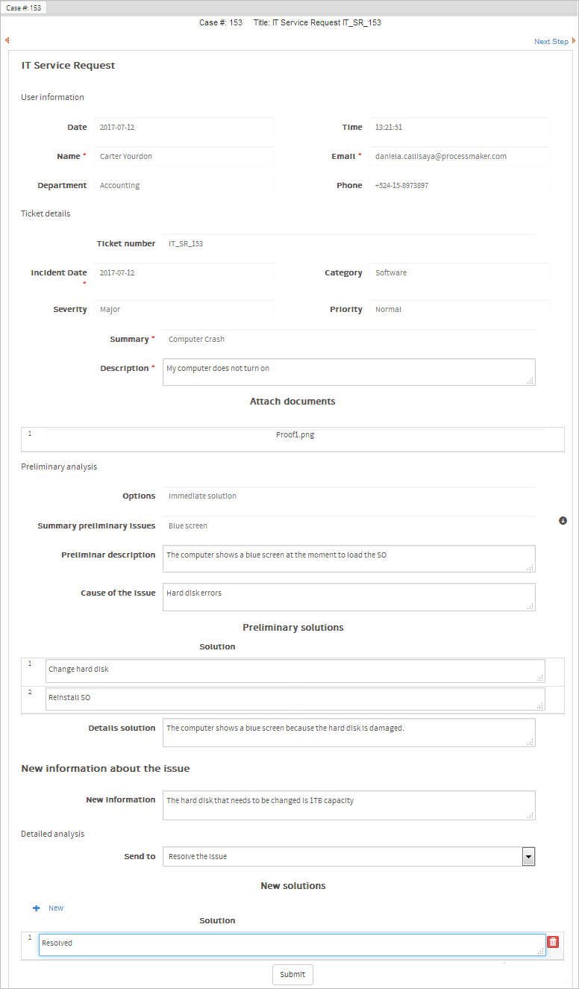Focus the Summary field showing Computer Crash
Image resolution: width=579 pixels, height=989 pixels.
[x=348, y=340]
